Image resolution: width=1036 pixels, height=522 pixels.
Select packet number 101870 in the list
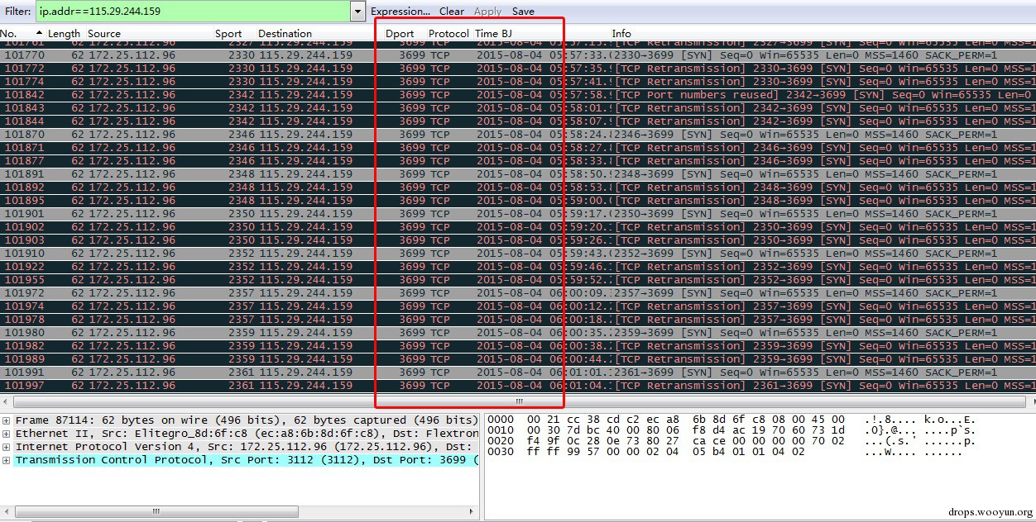coord(248,135)
